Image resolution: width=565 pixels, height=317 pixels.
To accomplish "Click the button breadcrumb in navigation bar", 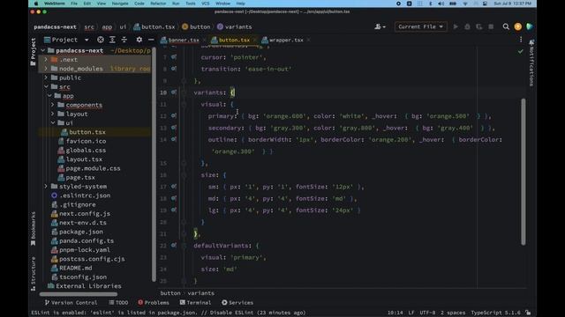I will click(196, 26).
